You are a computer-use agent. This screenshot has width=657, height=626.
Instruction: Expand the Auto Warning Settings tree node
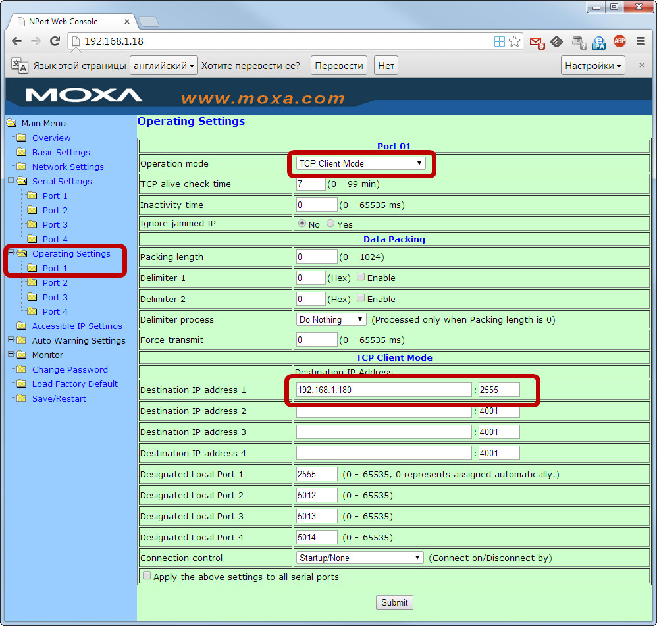(x=11, y=340)
